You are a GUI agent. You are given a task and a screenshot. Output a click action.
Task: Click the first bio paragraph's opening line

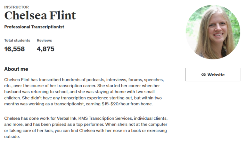(84, 79)
